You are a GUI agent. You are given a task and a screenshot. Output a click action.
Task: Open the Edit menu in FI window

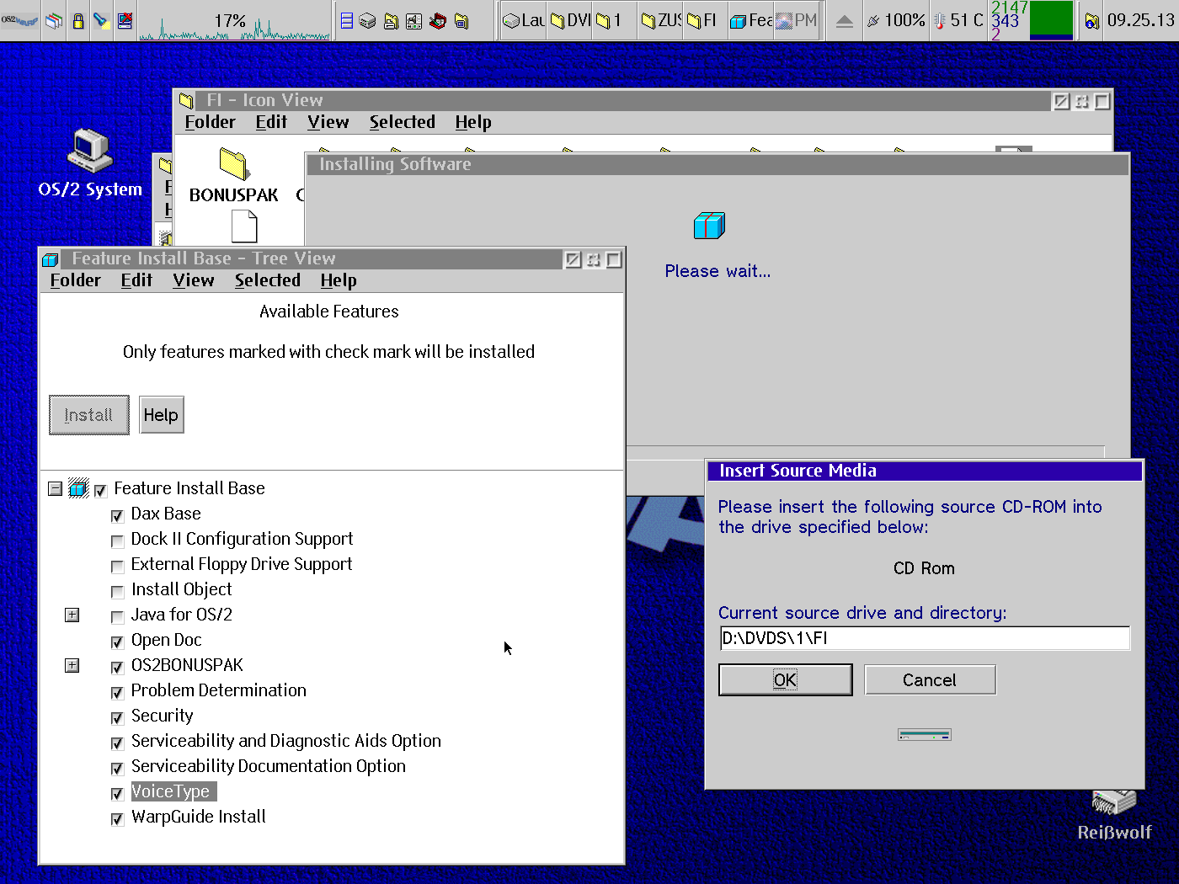[271, 122]
